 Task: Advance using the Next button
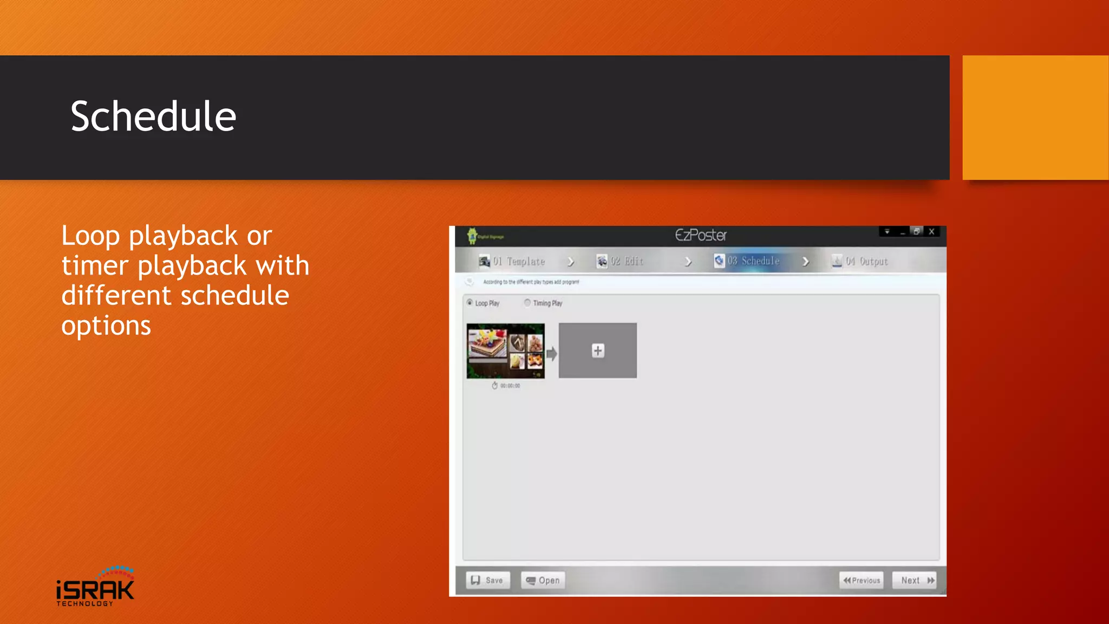pos(915,580)
